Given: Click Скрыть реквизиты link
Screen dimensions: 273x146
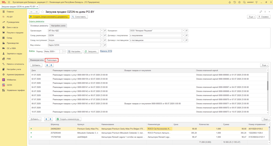Looking at the screenshot, I should [37, 21].
